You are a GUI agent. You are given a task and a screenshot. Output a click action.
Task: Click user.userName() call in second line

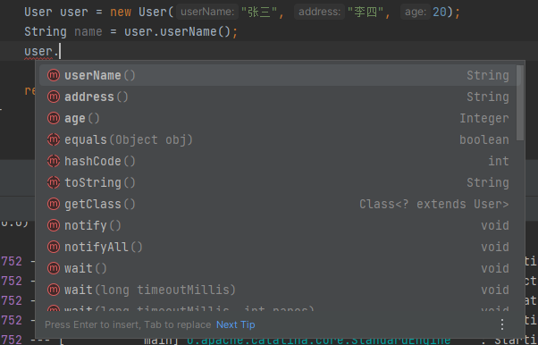pyautogui.click(x=177, y=32)
